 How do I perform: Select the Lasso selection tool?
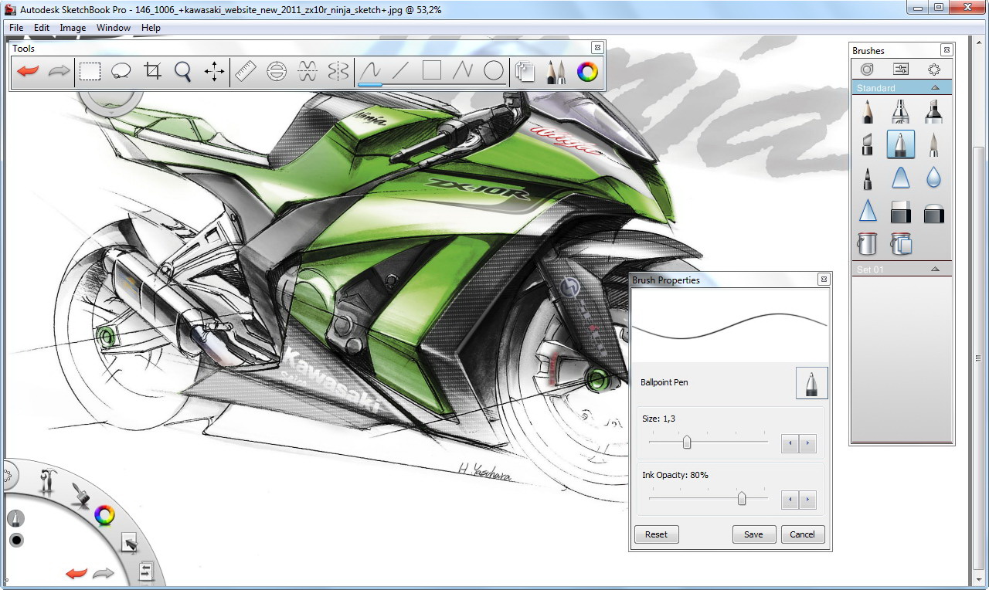click(121, 72)
